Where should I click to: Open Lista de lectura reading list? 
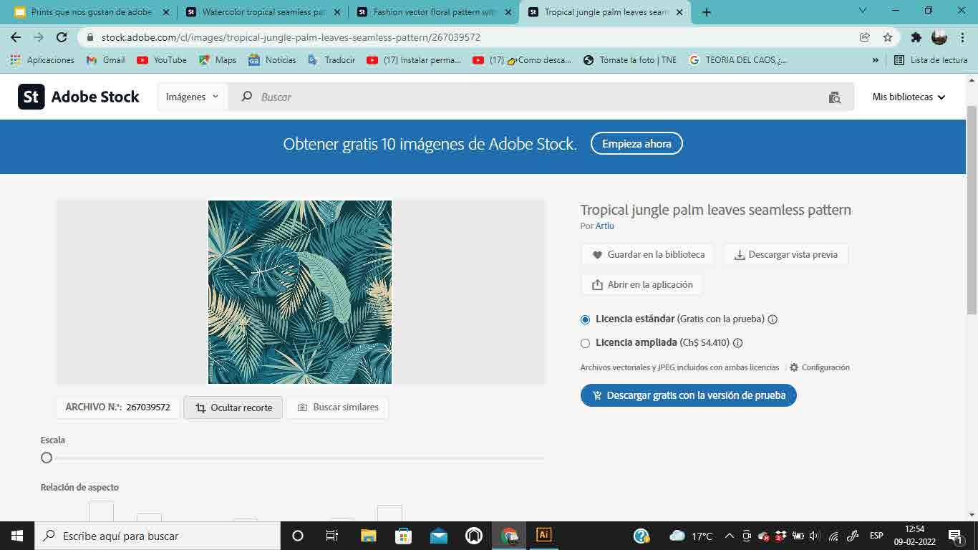point(931,60)
